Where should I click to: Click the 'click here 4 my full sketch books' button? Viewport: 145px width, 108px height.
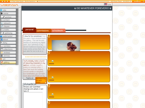[41, 81]
